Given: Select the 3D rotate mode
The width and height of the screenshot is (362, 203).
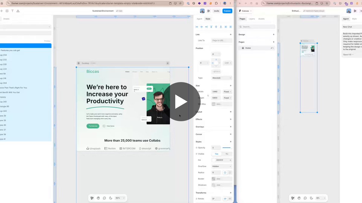Looking at the screenshot, I should point(230,199).
